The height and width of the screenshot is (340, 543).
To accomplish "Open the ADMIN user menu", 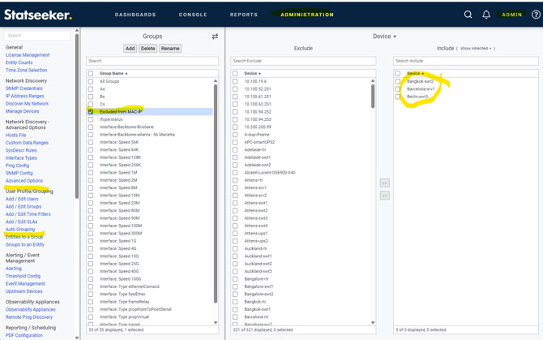I will click(x=512, y=15).
